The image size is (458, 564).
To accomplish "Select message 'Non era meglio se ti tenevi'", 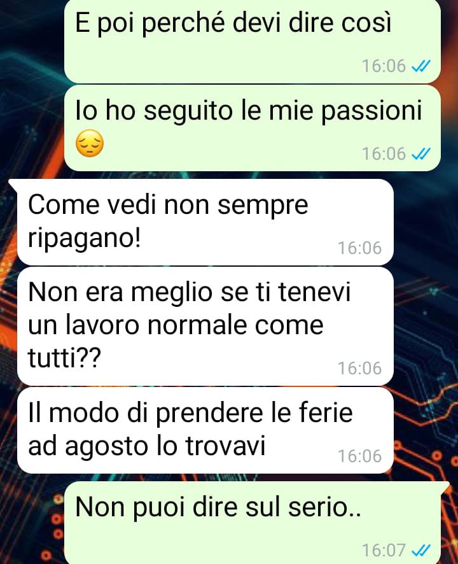I will (x=205, y=327).
